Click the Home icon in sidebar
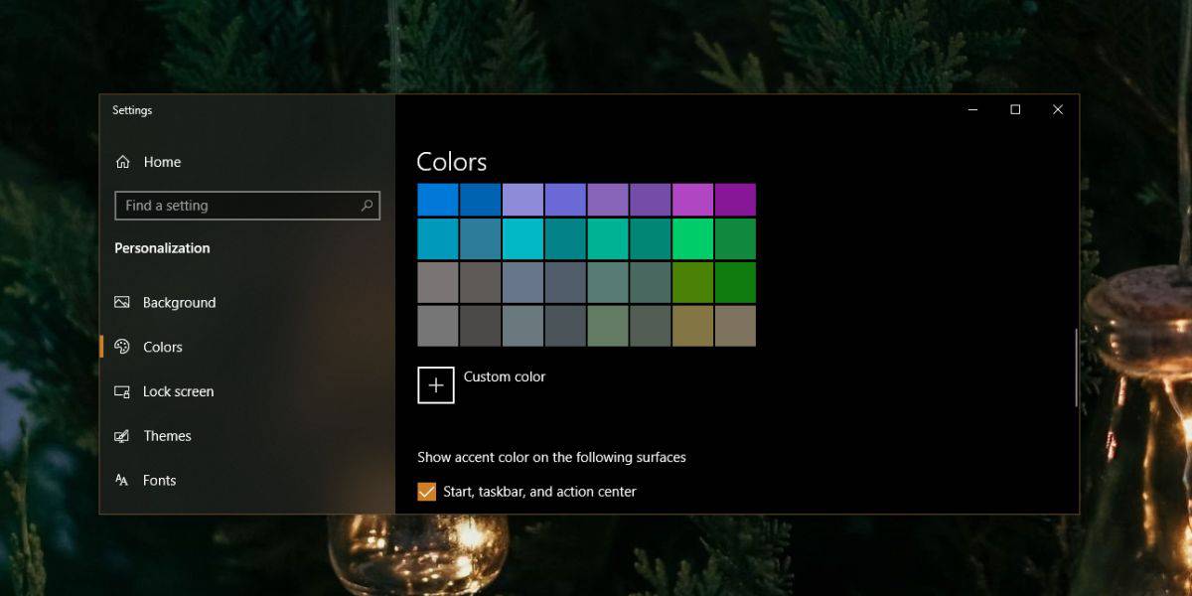 (123, 162)
